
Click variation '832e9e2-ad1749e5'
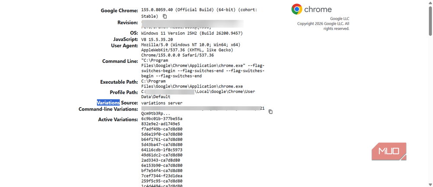point(161,124)
